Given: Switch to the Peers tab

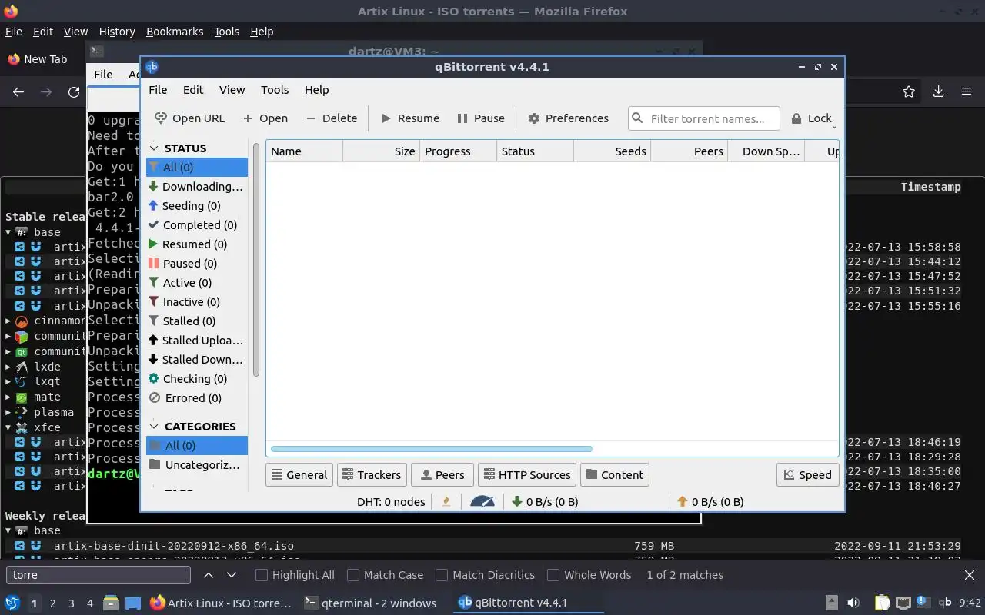Looking at the screenshot, I should (442, 475).
